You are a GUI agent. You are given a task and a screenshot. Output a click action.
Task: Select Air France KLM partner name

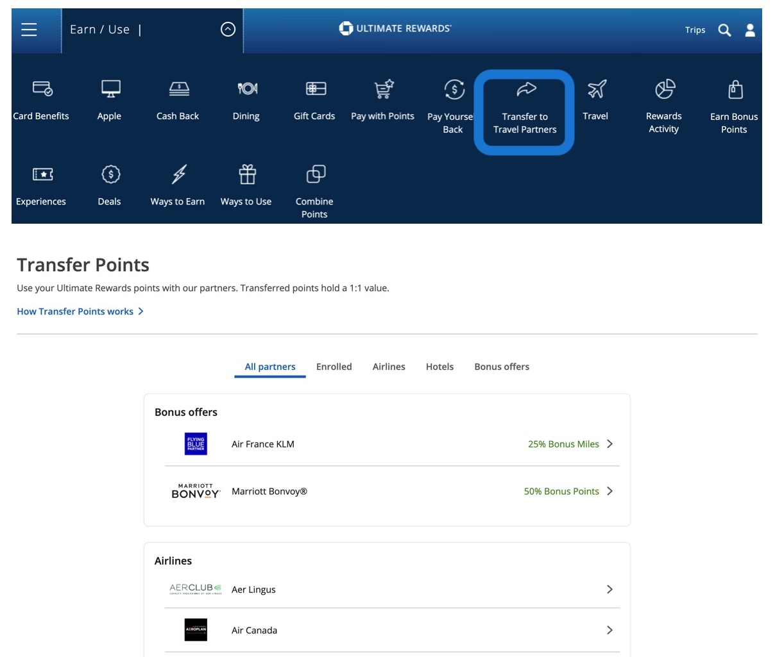coord(263,444)
